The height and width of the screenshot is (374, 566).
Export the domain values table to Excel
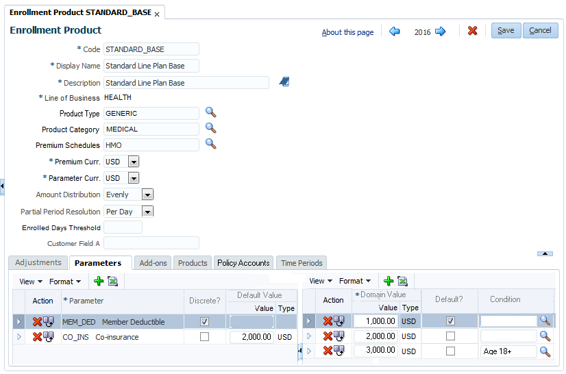(402, 281)
